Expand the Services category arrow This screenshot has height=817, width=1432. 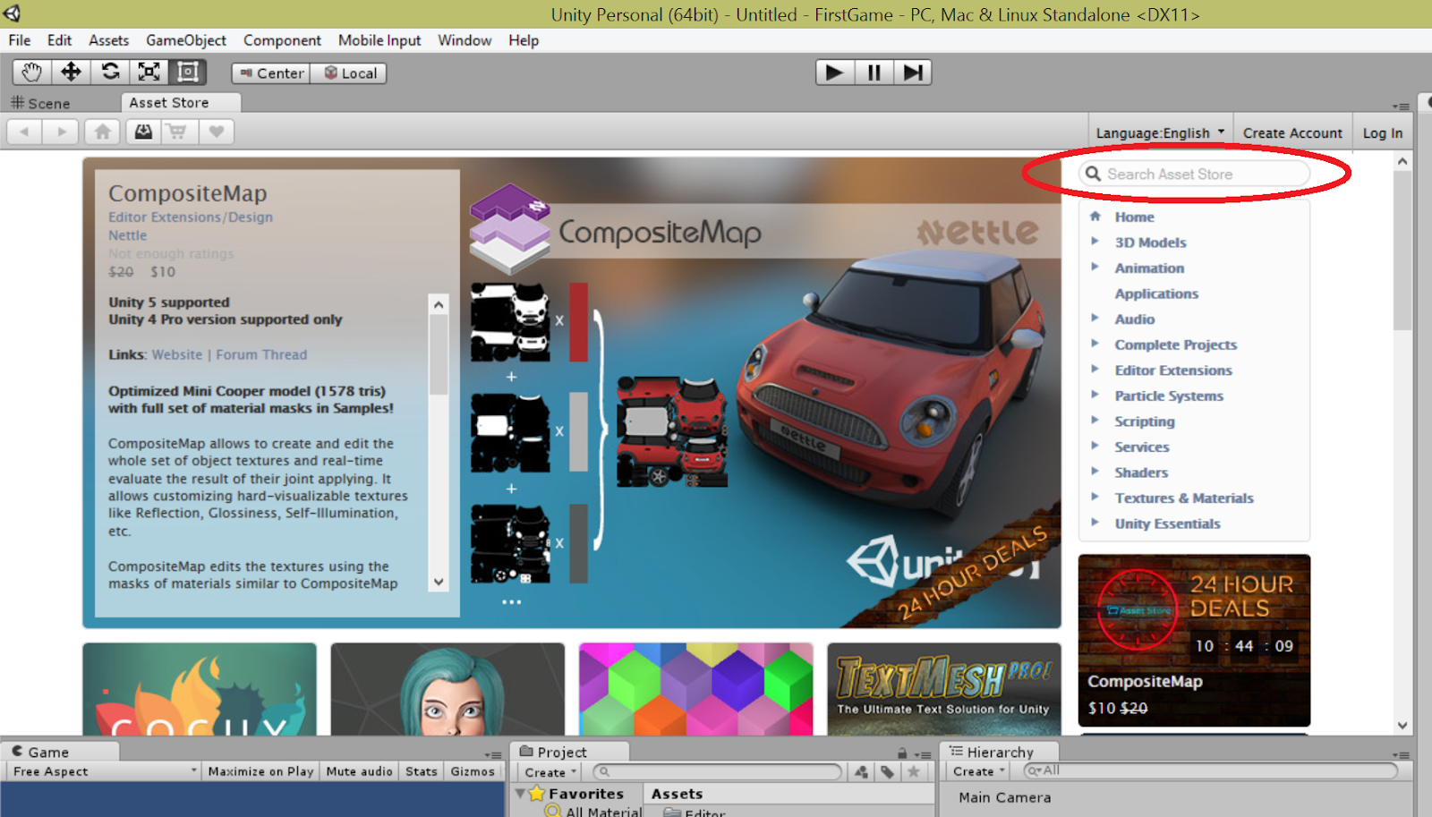[1095, 446]
